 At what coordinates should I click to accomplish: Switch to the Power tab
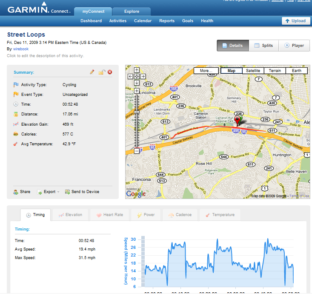click(x=146, y=215)
